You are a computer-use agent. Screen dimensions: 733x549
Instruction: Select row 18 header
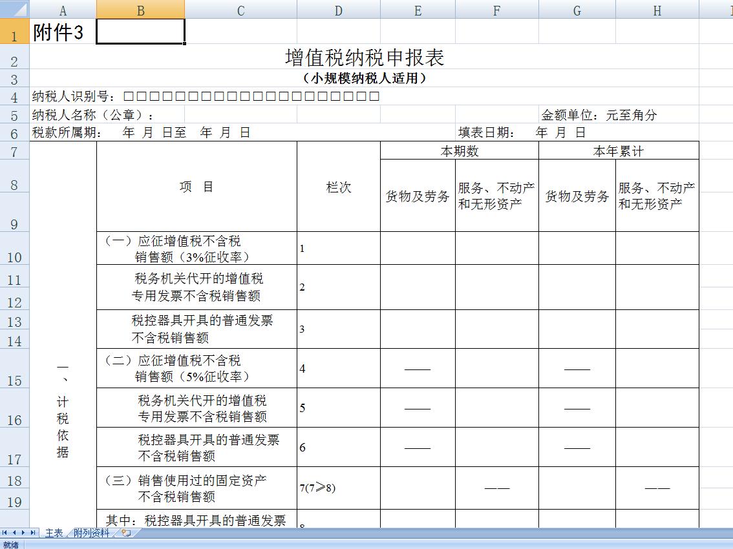[14, 477]
